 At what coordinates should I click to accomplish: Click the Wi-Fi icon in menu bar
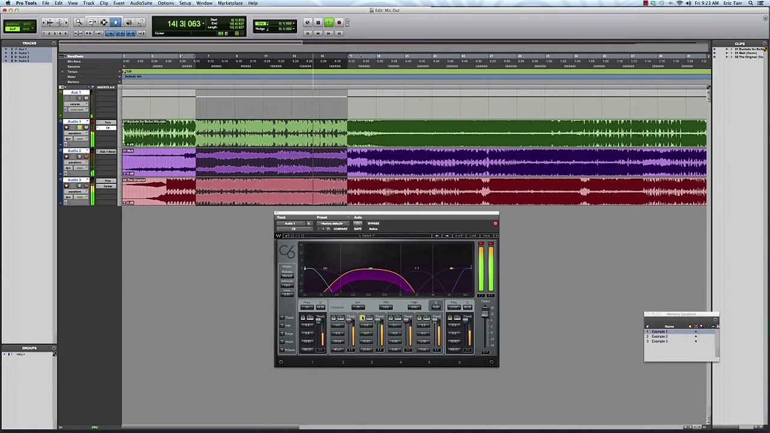point(680,3)
